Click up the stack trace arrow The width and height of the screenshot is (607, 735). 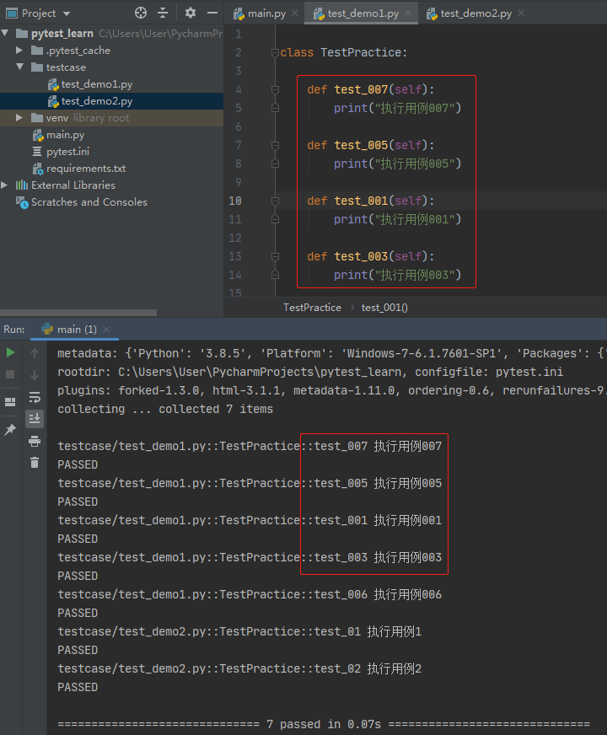pyautogui.click(x=35, y=353)
